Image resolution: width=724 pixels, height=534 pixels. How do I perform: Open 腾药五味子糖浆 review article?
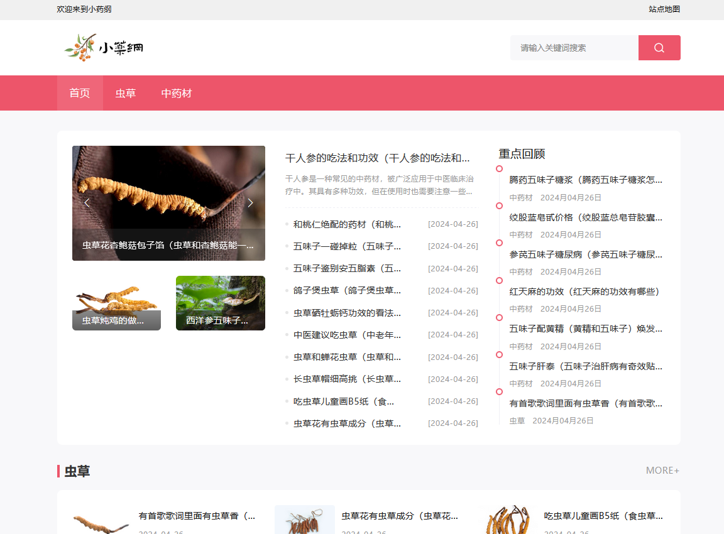(x=586, y=180)
